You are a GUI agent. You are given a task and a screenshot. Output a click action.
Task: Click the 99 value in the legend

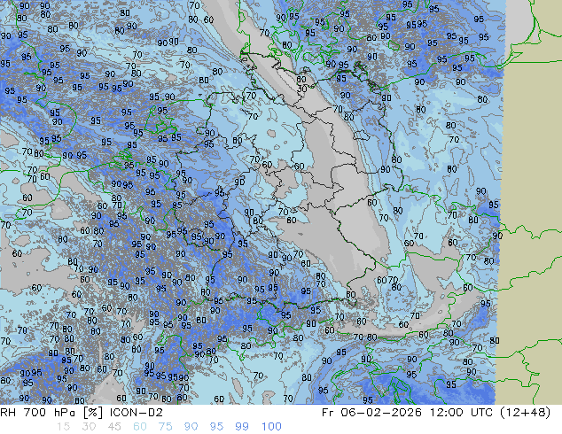pyautogui.click(x=242, y=427)
